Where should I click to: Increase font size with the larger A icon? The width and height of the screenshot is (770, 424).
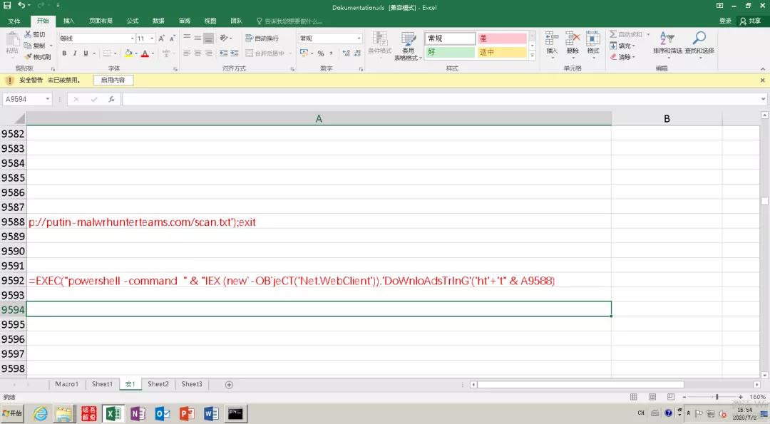161,38
